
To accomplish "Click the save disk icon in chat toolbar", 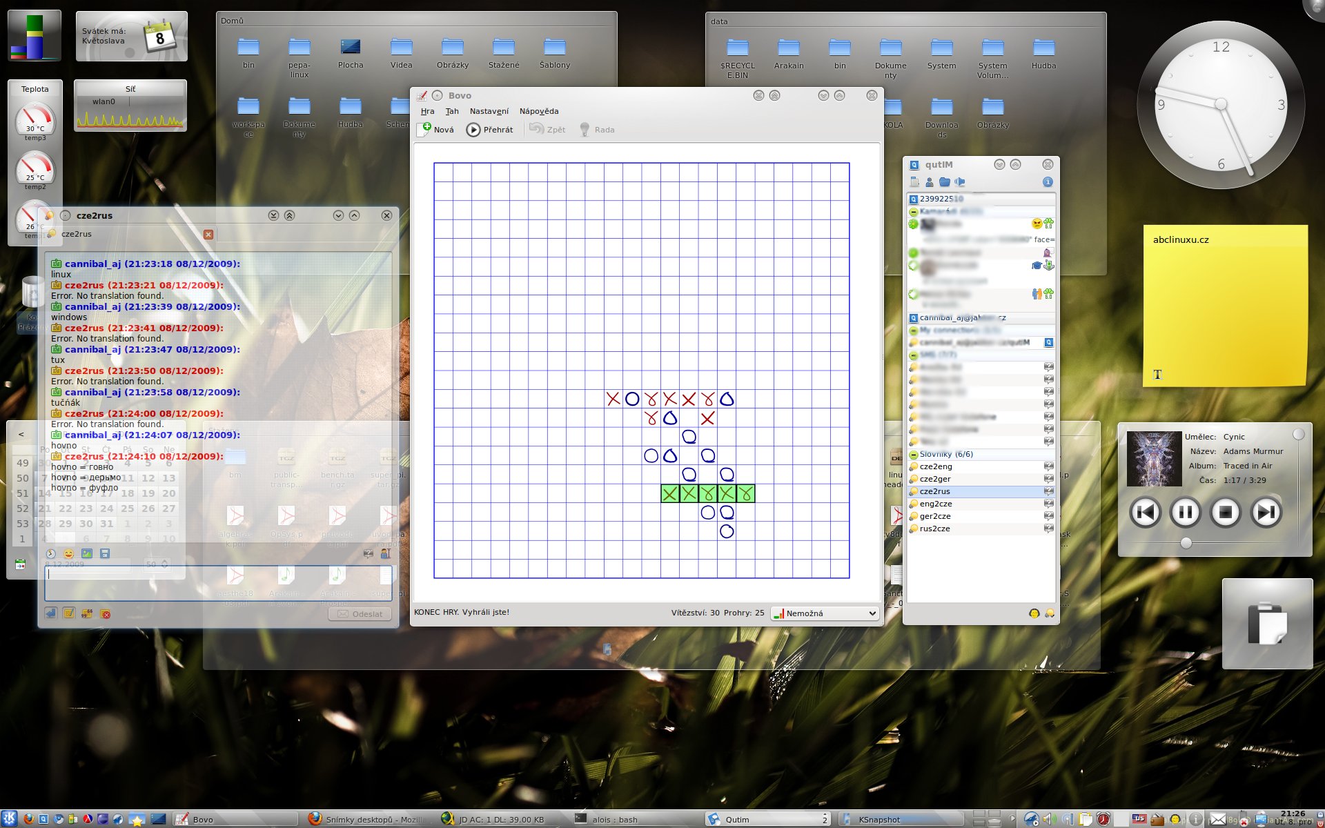I will (105, 553).
